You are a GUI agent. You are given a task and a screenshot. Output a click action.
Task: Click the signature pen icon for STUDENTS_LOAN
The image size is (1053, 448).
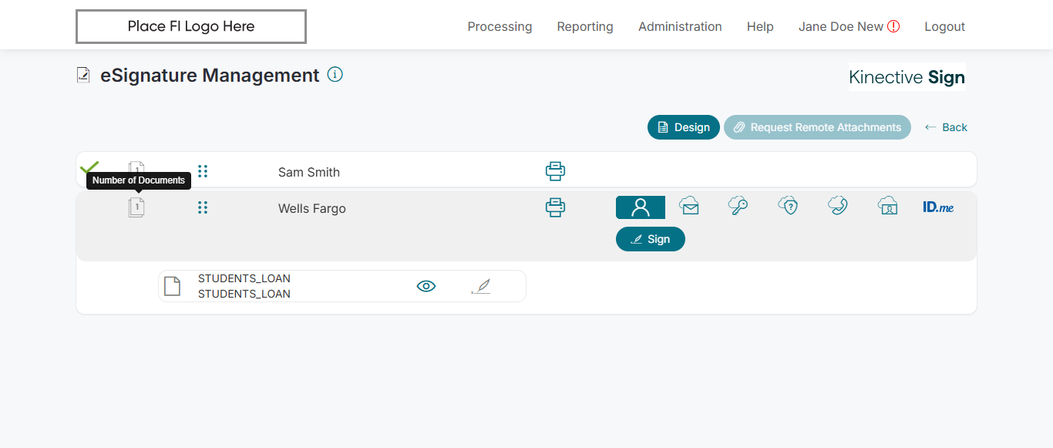point(480,287)
